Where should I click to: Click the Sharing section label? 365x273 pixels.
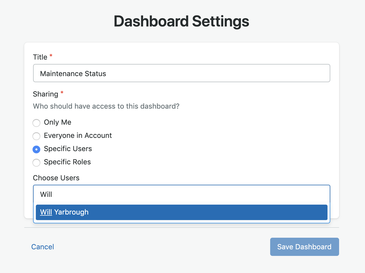click(45, 94)
